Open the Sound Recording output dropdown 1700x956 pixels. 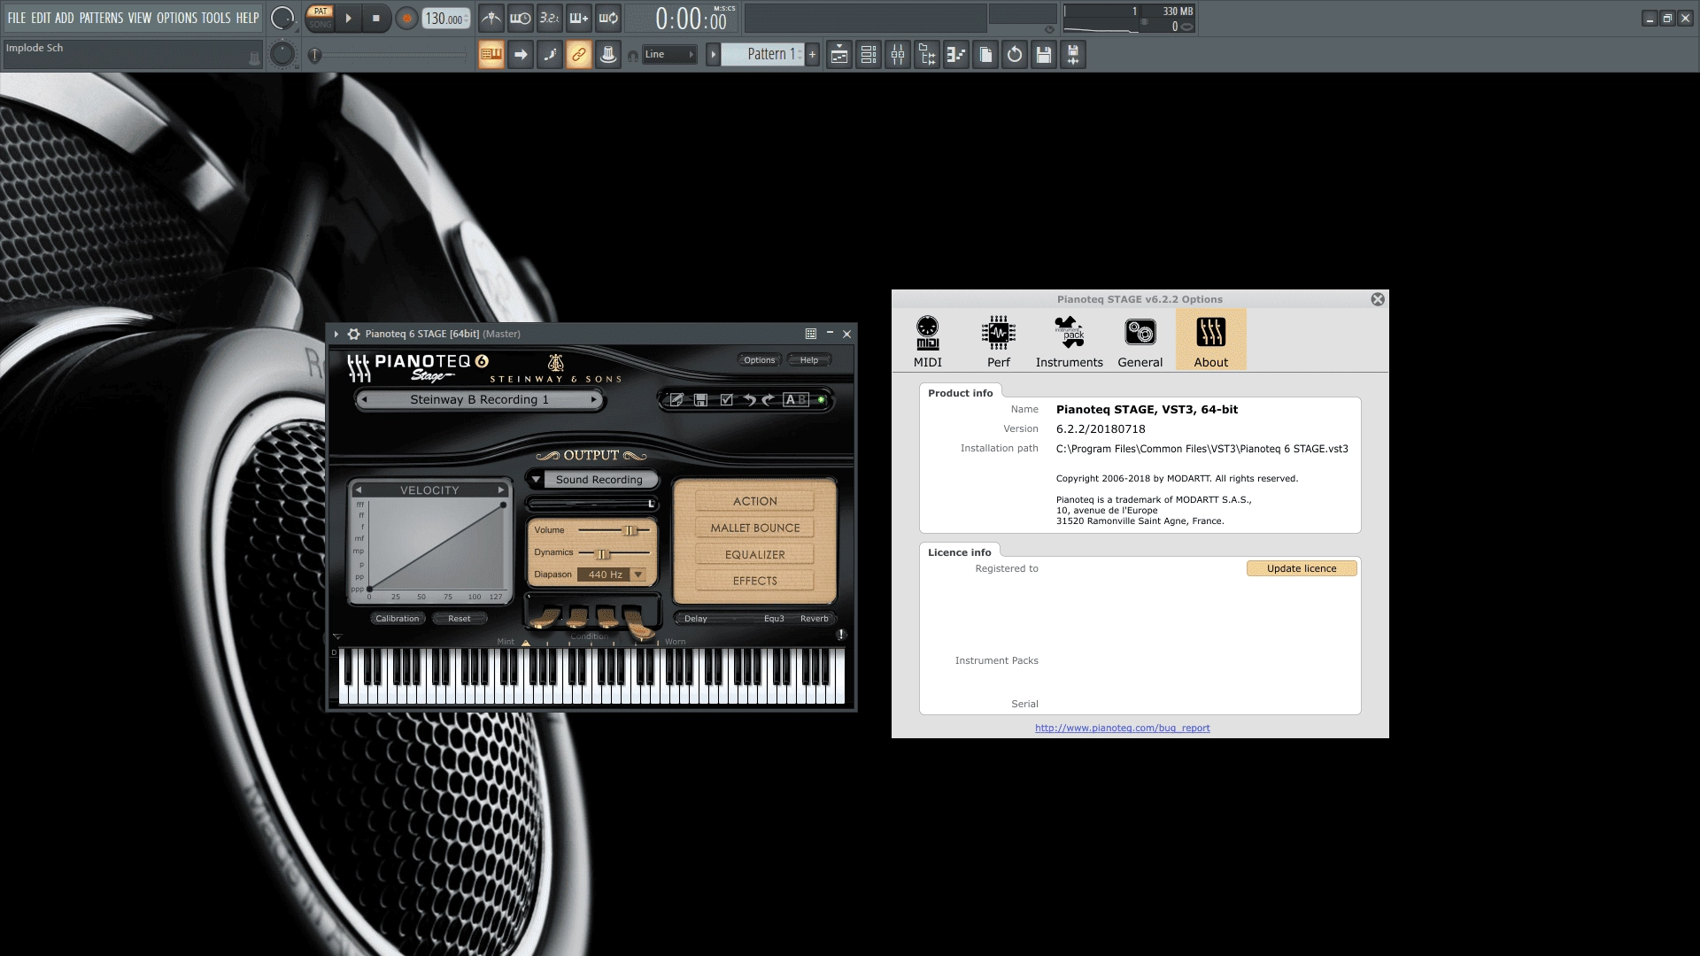click(x=592, y=480)
